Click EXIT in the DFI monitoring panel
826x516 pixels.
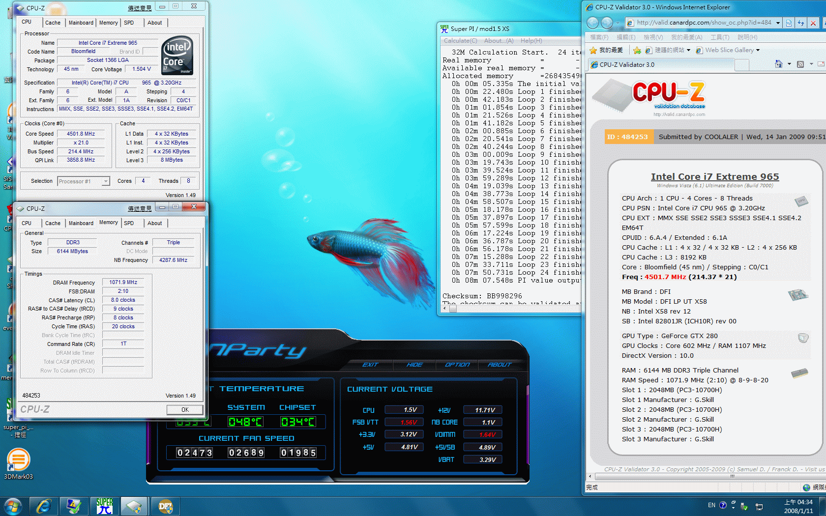[370, 365]
